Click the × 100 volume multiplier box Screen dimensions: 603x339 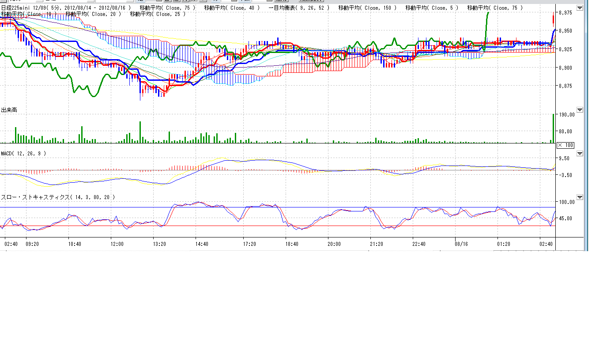tap(565, 145)
